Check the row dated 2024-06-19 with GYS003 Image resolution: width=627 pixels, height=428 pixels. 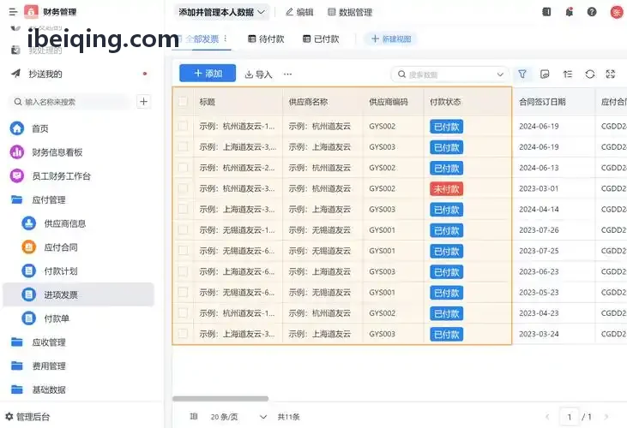click(183, 146)
